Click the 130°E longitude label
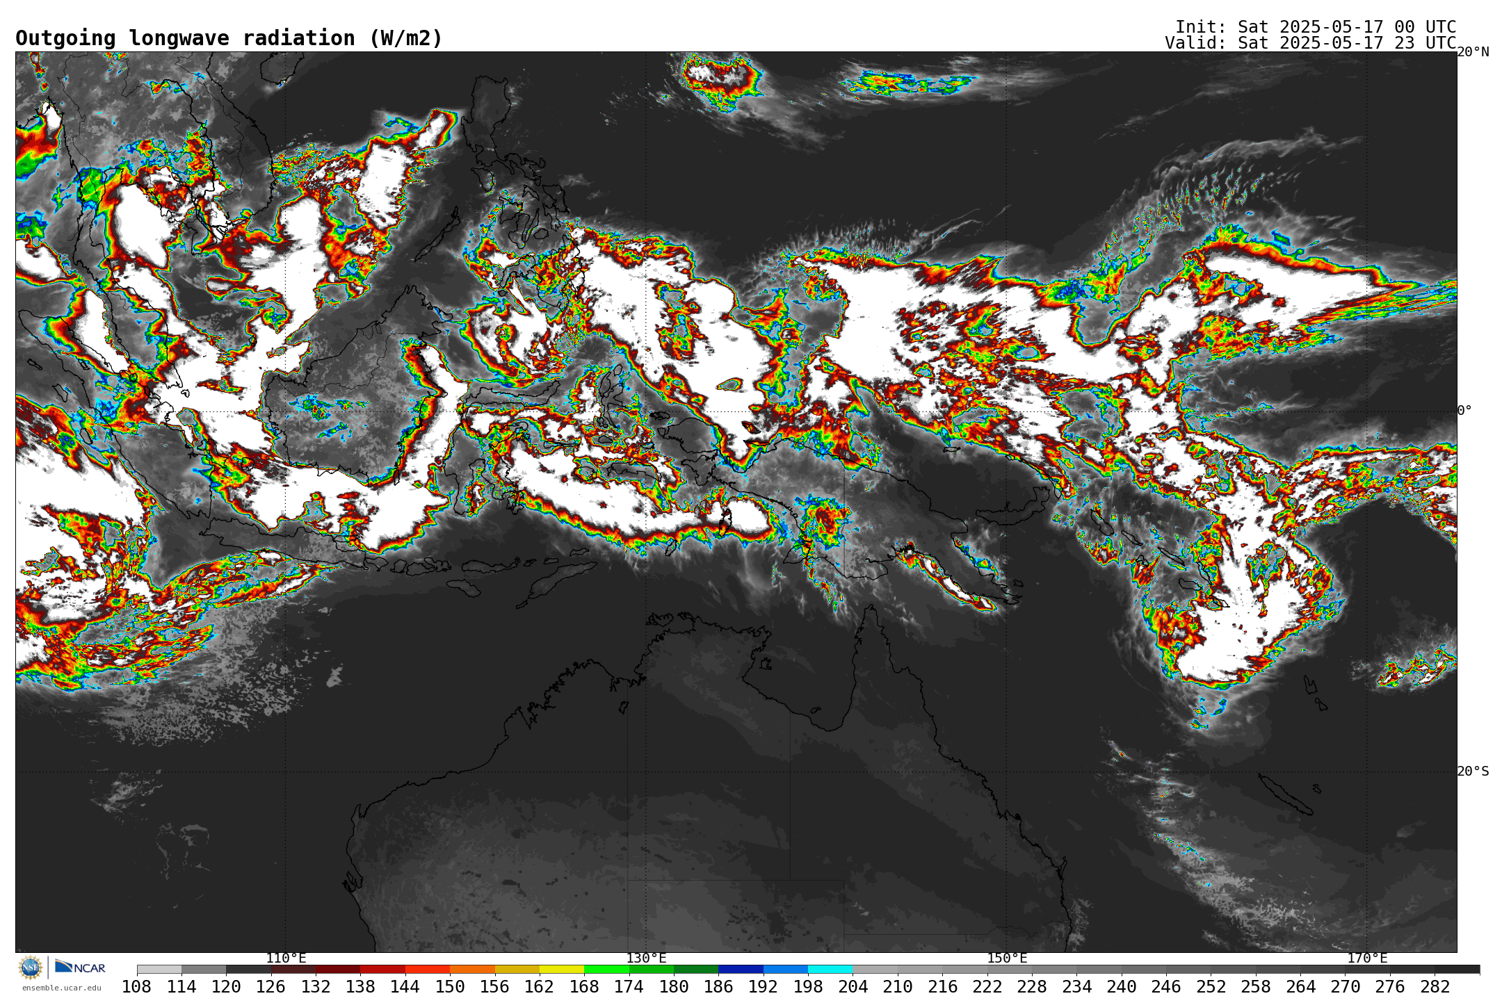The width and height of the screenshot is (1502, 996). click(646, 958)
